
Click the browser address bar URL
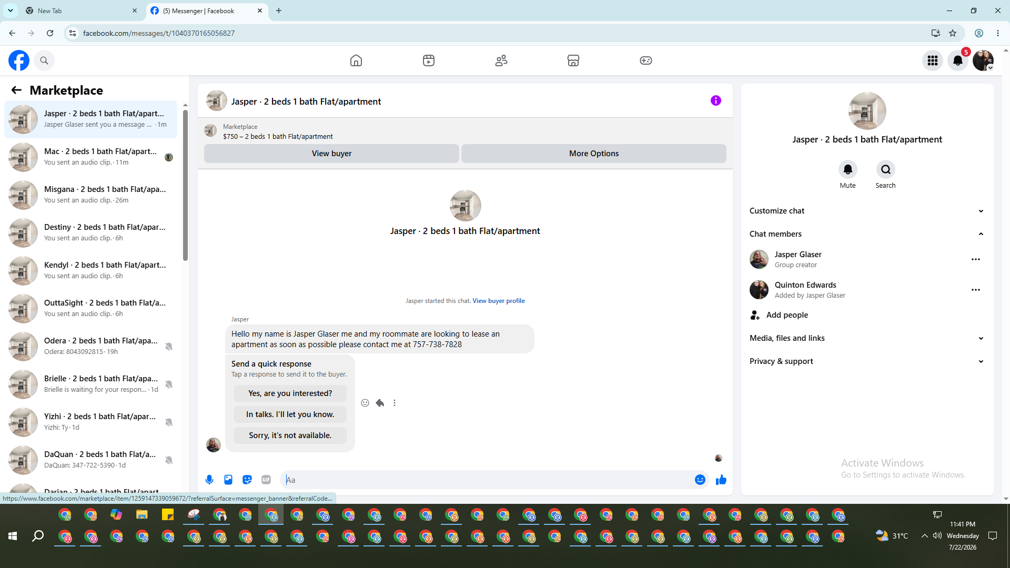click(x=159, y=33)
